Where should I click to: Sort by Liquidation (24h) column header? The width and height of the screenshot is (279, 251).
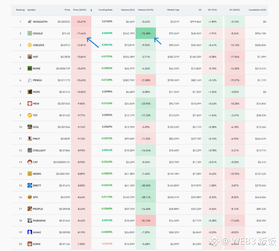pyautogui.click(x=257, y=10)
